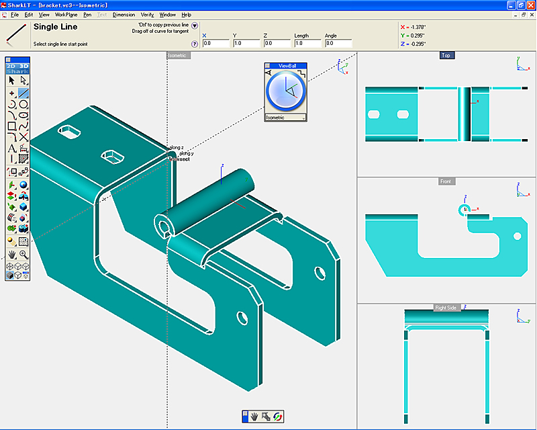Click the Top view label
537x430 pixels.
(446, 55)
